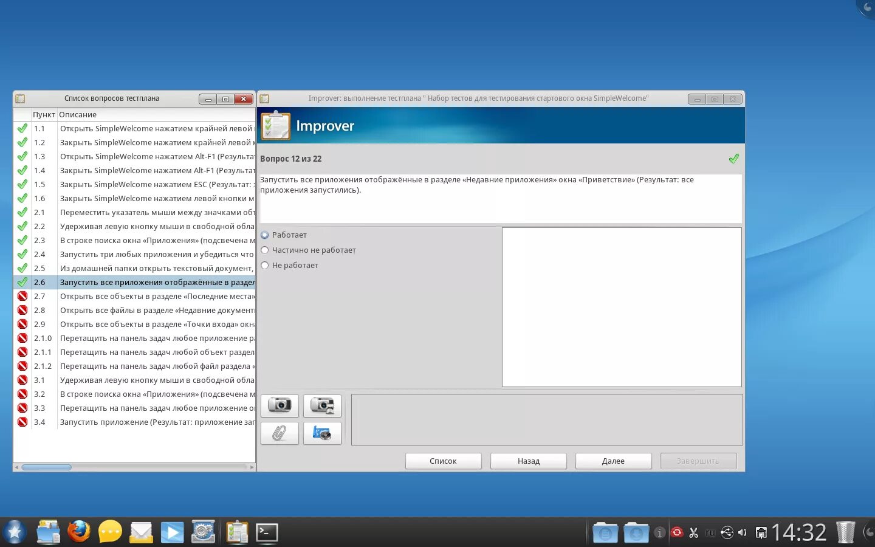Take a screenshot with the camera button
The height and width of the screenshot is (547, 875).
coord(280,405)
